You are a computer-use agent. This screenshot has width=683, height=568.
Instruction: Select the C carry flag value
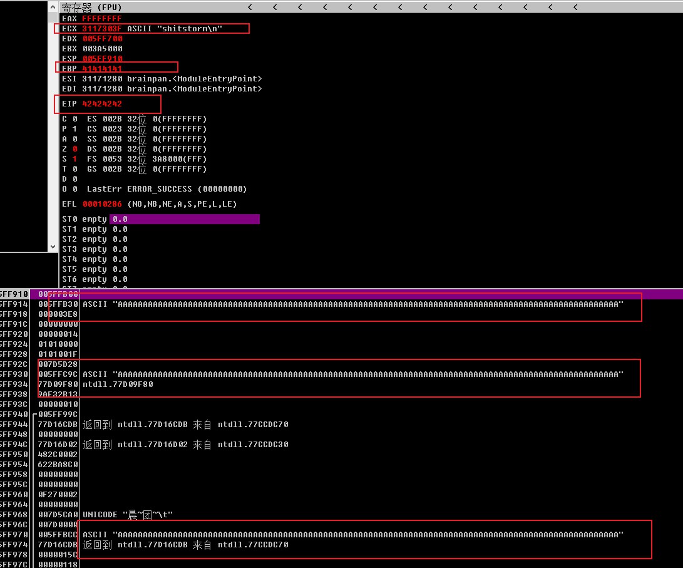click(75, 119)
